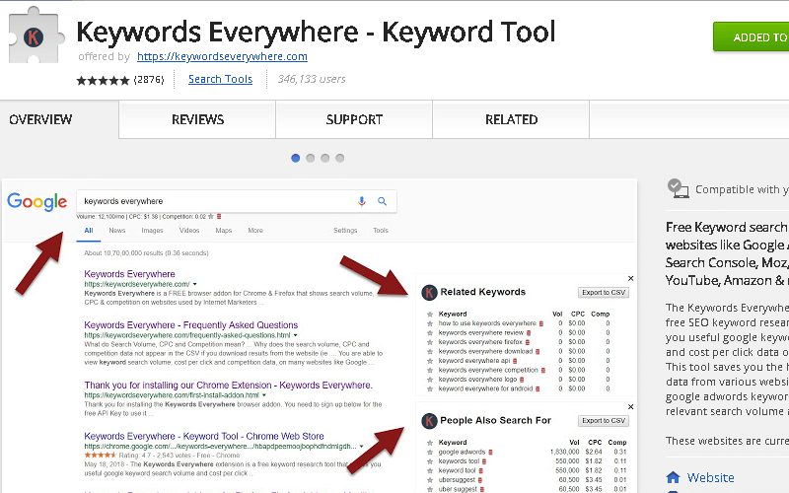
Task: Click the '346,133 users' count text
Action: [x=312, y=79]
